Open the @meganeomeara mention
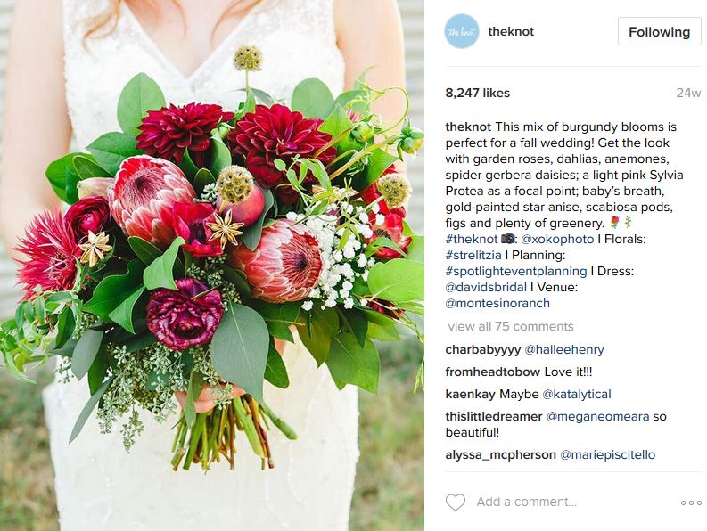The height and width of the screenshot is (531, 707). click(598, 416)
